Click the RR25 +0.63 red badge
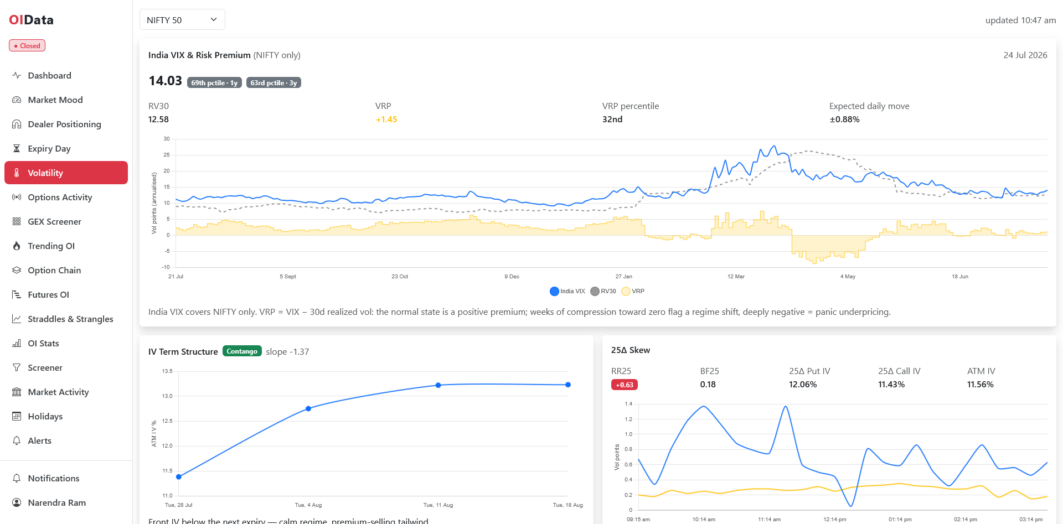The height and width of the screenshot is (524, 1063). pyautogui.click(x=625, y=385)
